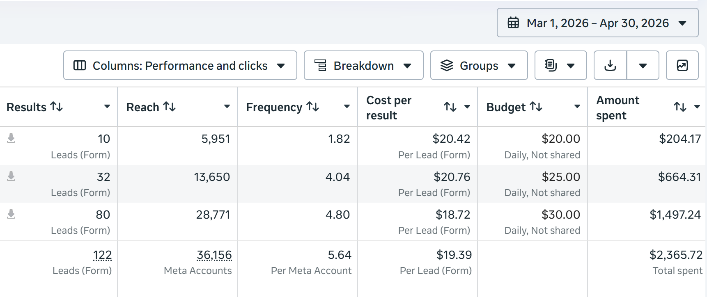
Task: Open Columns: Performance and clicks dropdown
Action: [x=180, y=65]
